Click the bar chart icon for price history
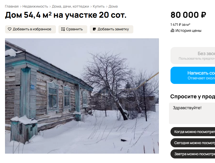 coord(172,30)
